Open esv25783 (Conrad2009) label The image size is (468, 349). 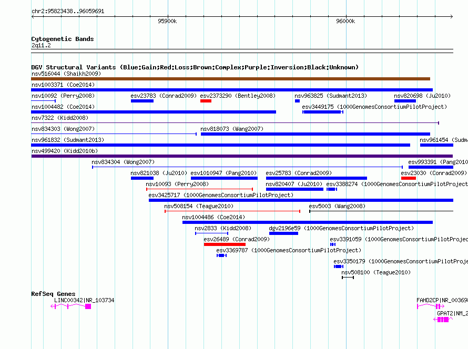[x=299, y=173]
